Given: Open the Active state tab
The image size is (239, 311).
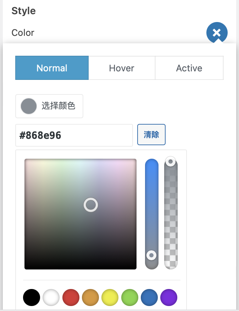Looking at the screenshot, I should point(189,68).
